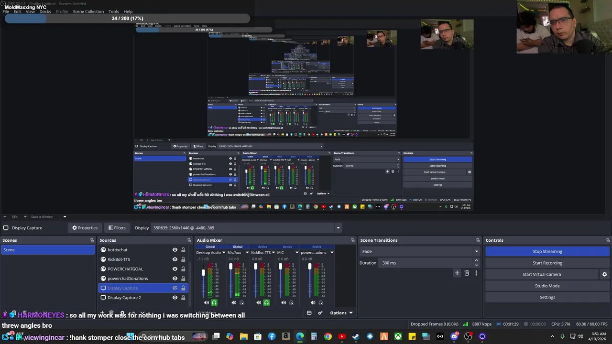Mute the MIC channel speaker icon

point(284,302)
